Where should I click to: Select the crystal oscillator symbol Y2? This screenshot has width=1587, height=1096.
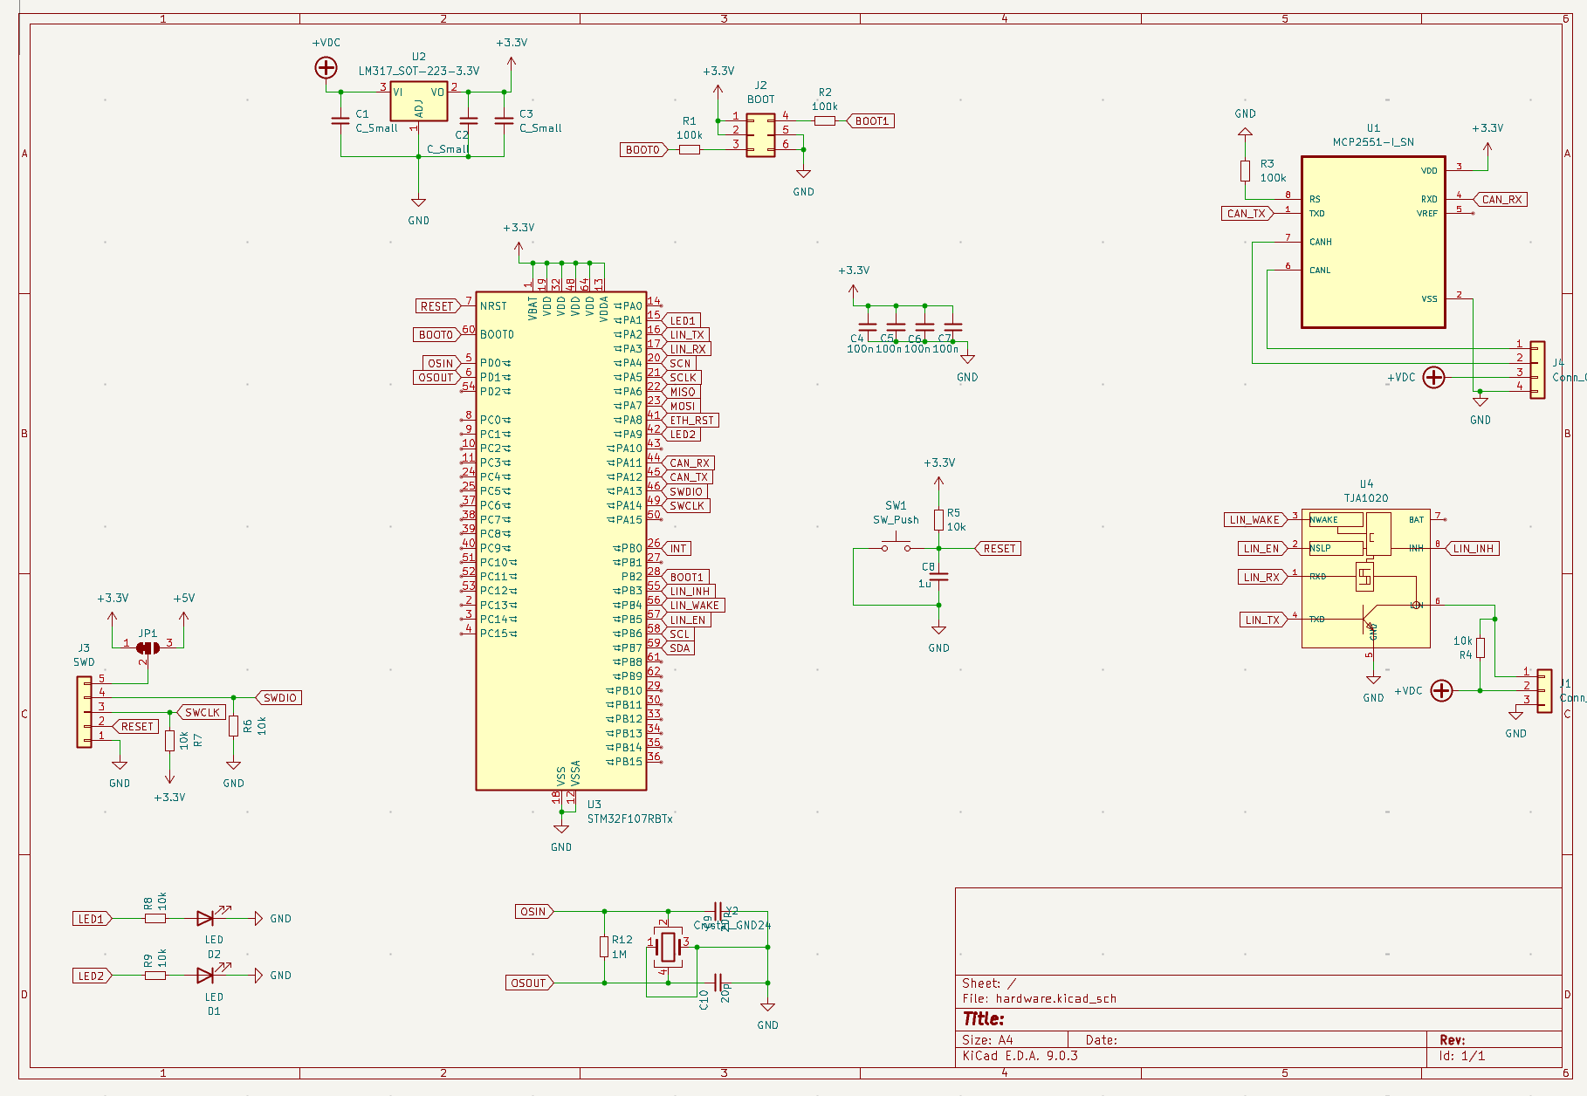668,946
